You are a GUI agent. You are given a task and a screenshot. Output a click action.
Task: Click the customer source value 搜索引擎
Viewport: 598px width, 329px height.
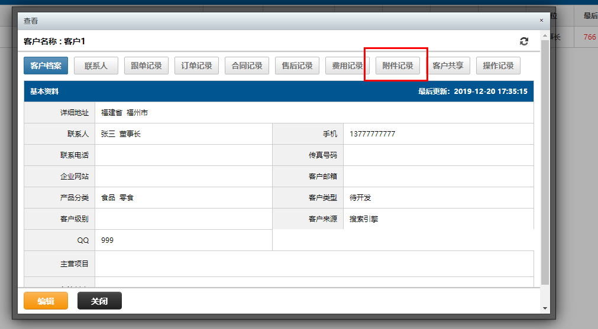point(364,219)
